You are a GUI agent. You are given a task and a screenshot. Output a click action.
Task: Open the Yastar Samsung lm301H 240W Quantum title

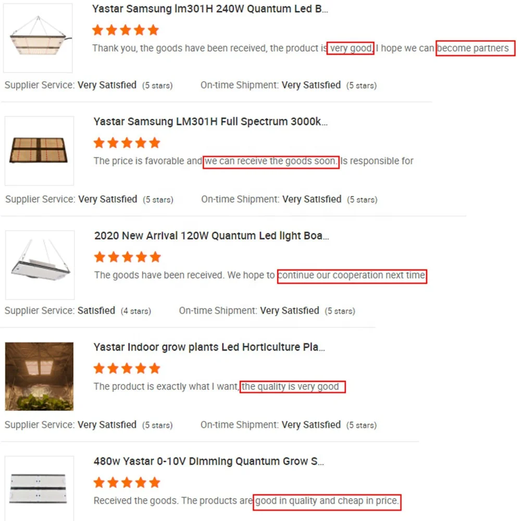210,9
